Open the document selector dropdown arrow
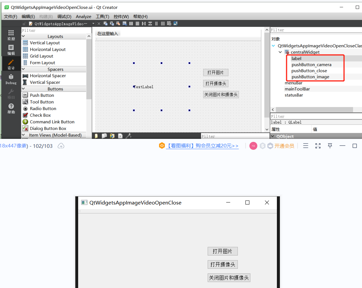 coord(93,24)
